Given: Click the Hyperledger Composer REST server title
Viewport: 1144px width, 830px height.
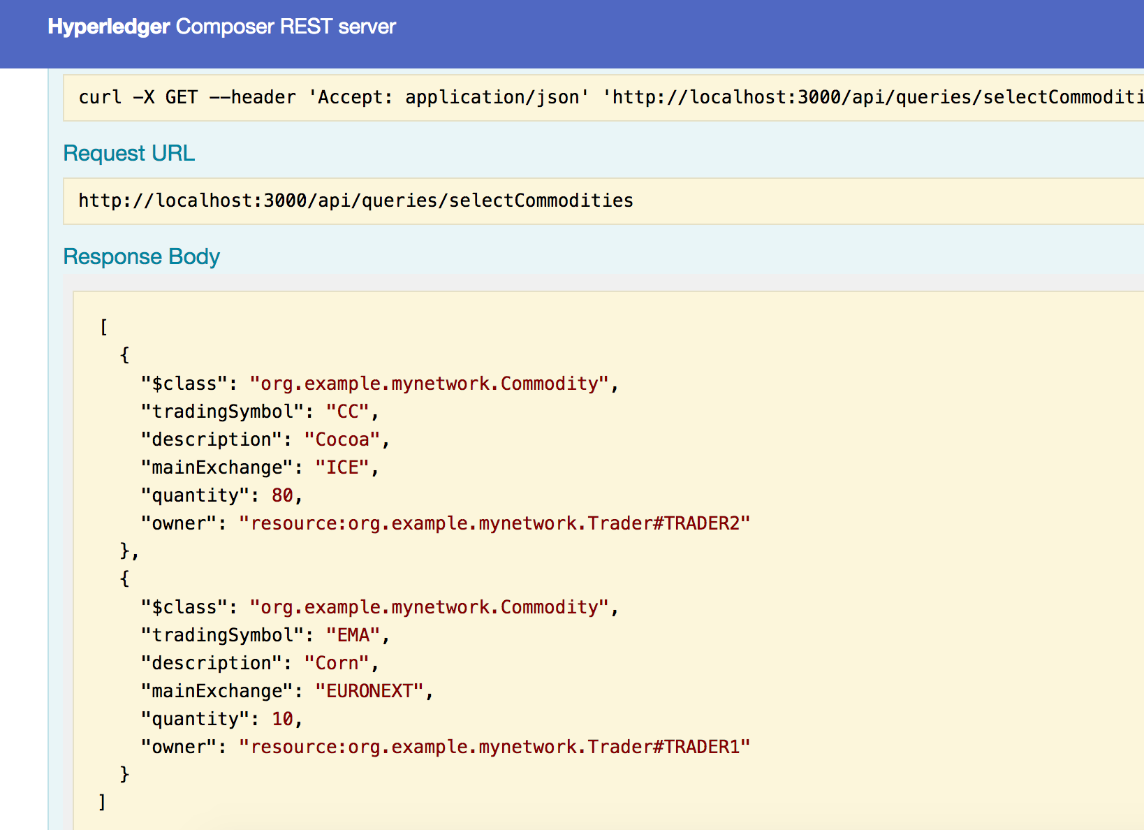Looking at the screenshot, I should click(x=221, y=27).
